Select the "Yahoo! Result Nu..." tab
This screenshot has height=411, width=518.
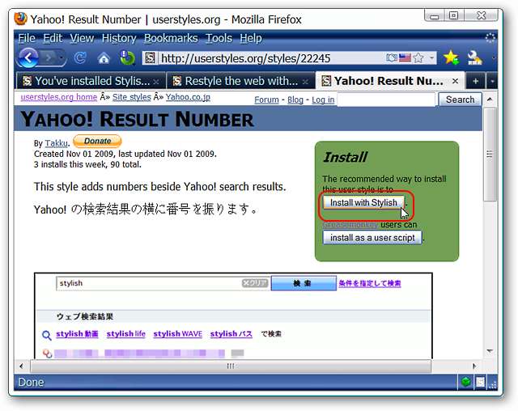[x=390, y=81]
